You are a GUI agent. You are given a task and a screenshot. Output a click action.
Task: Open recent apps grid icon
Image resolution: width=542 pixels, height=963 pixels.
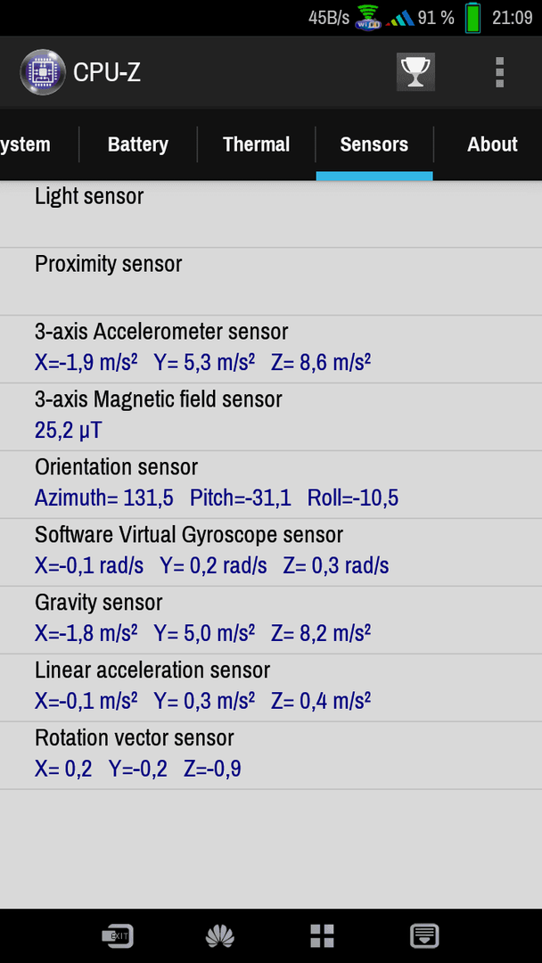(322, 936)
